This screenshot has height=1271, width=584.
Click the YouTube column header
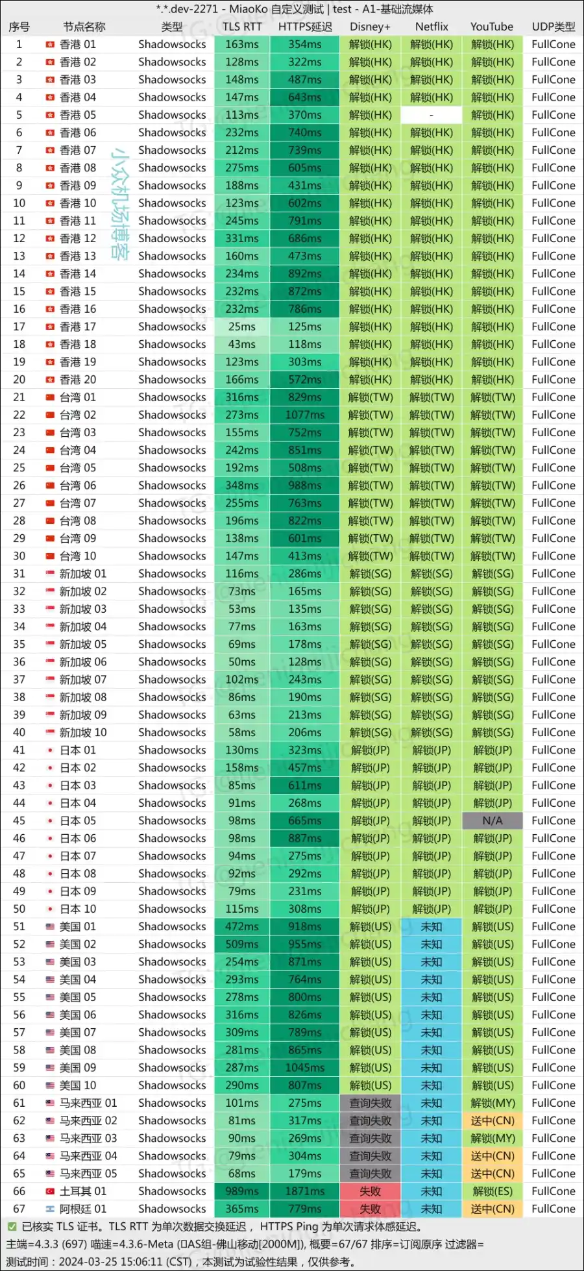point(492,27)
